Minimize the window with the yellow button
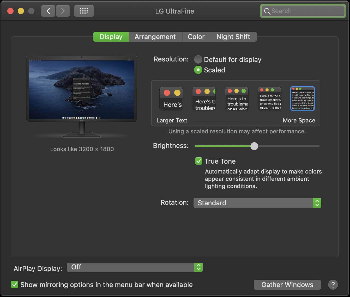Viewport: 350px width, 297px height. (21, 11)
